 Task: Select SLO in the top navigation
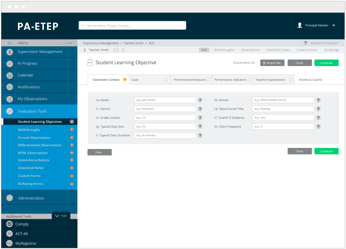[x=204, y=50]
